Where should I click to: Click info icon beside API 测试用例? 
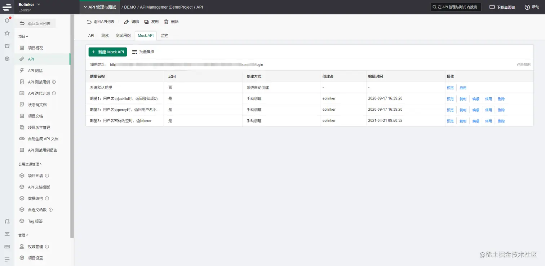click(x=54, y=82)
